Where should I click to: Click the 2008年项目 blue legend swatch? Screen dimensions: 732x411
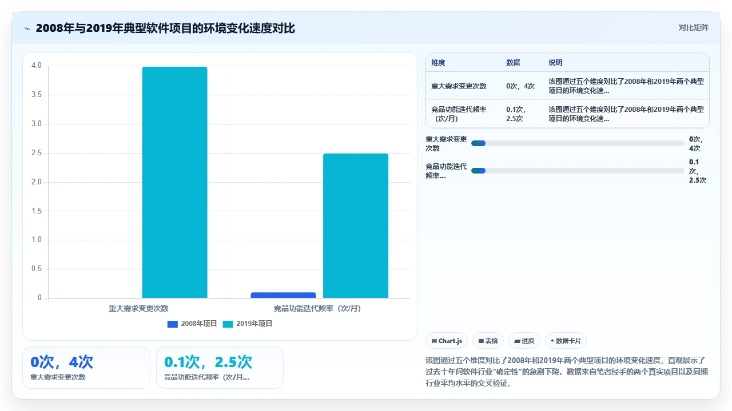[x=173, y=324]
